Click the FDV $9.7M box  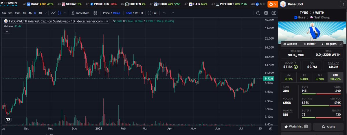312,65
